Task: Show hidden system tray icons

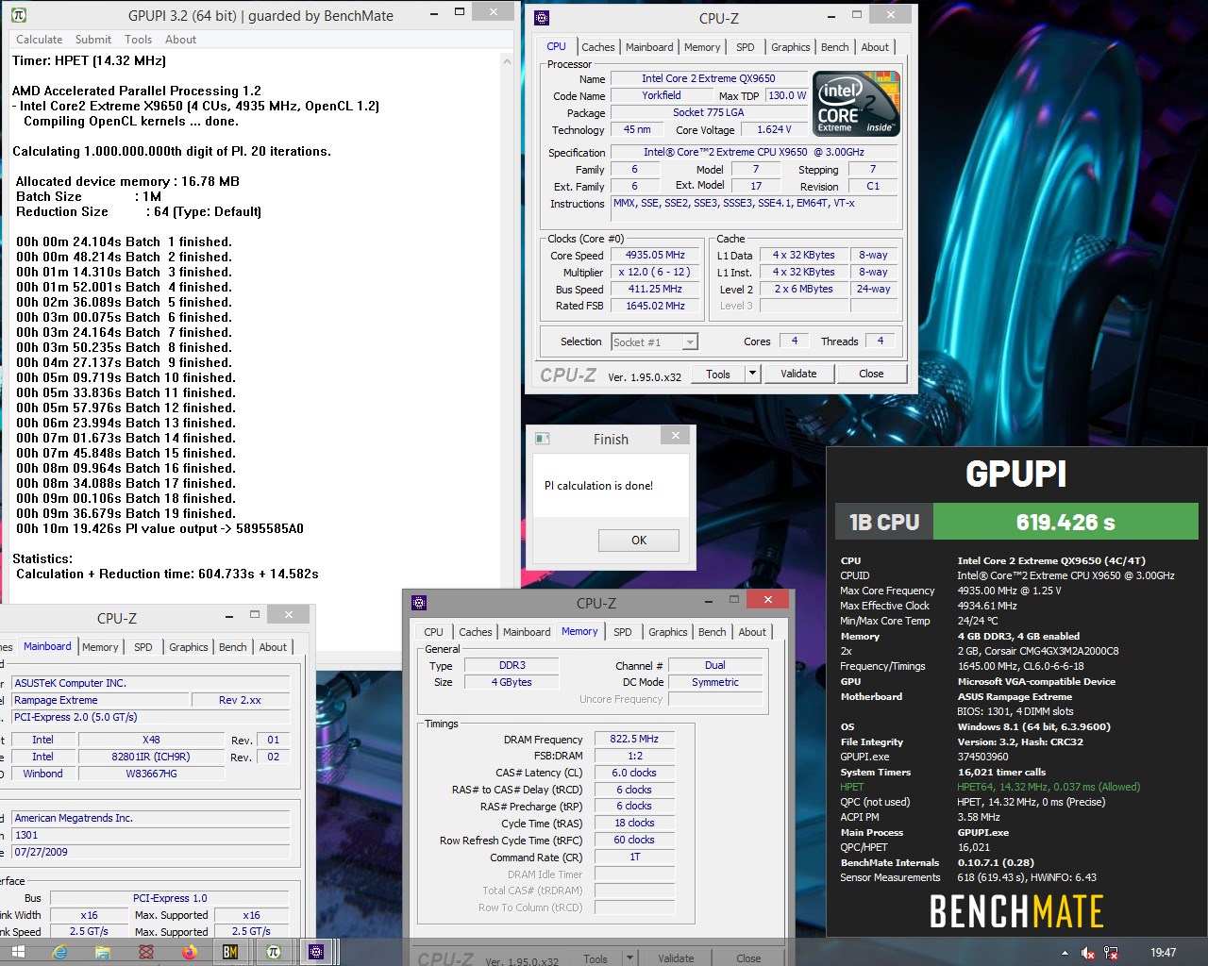Action: pos(1065,953)
